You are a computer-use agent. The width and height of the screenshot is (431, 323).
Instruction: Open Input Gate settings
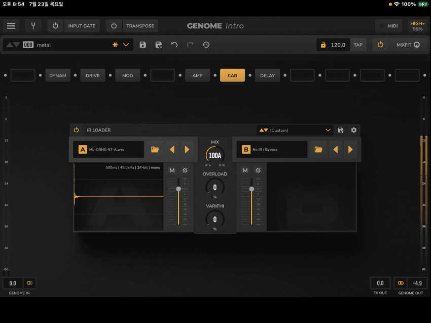(82, 26)
